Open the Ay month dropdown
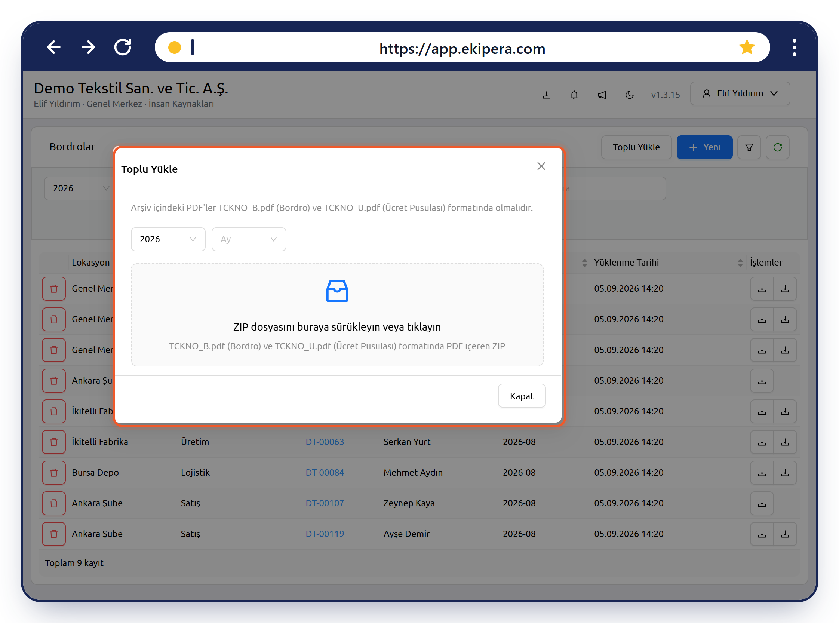 [x=249, y=239]
